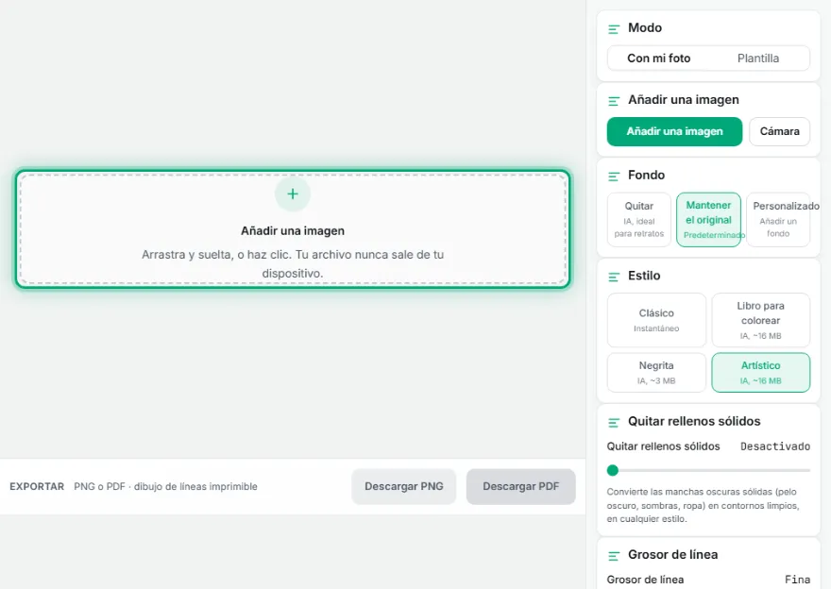
Task: Open the Cámara button
Action: pyautogui.click(x=780, y=131)
